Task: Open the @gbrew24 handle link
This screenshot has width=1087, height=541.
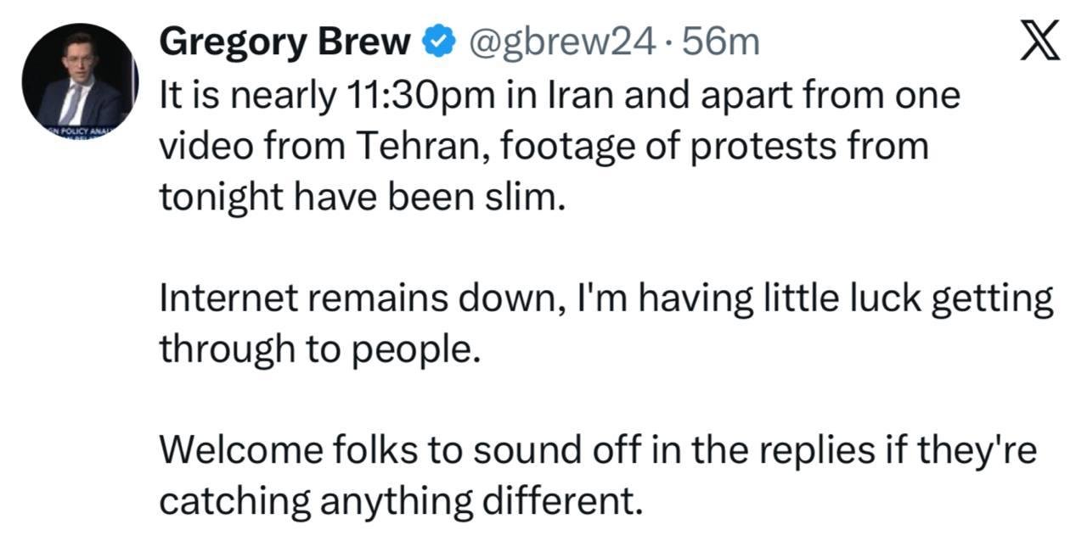Action: click(562, 42)
